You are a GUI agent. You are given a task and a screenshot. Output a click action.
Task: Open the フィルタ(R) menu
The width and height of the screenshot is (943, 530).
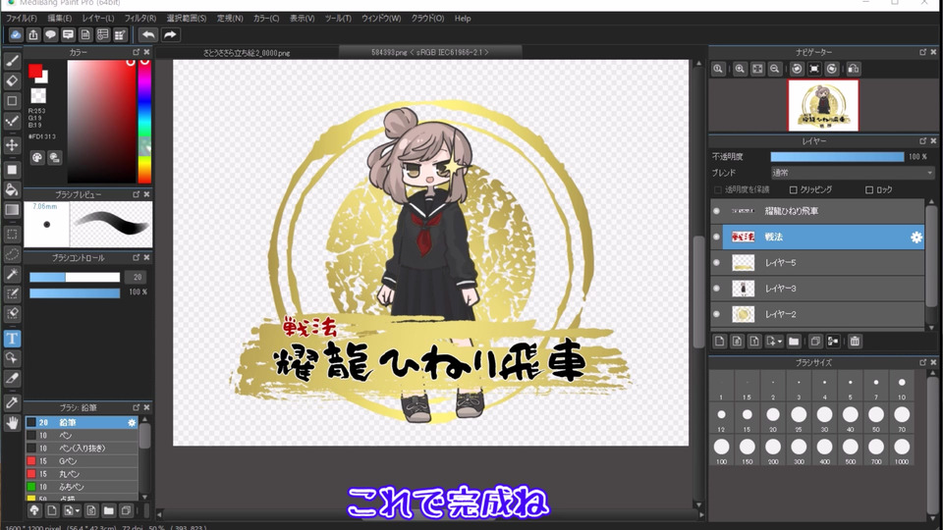click(x=140, y=19)
